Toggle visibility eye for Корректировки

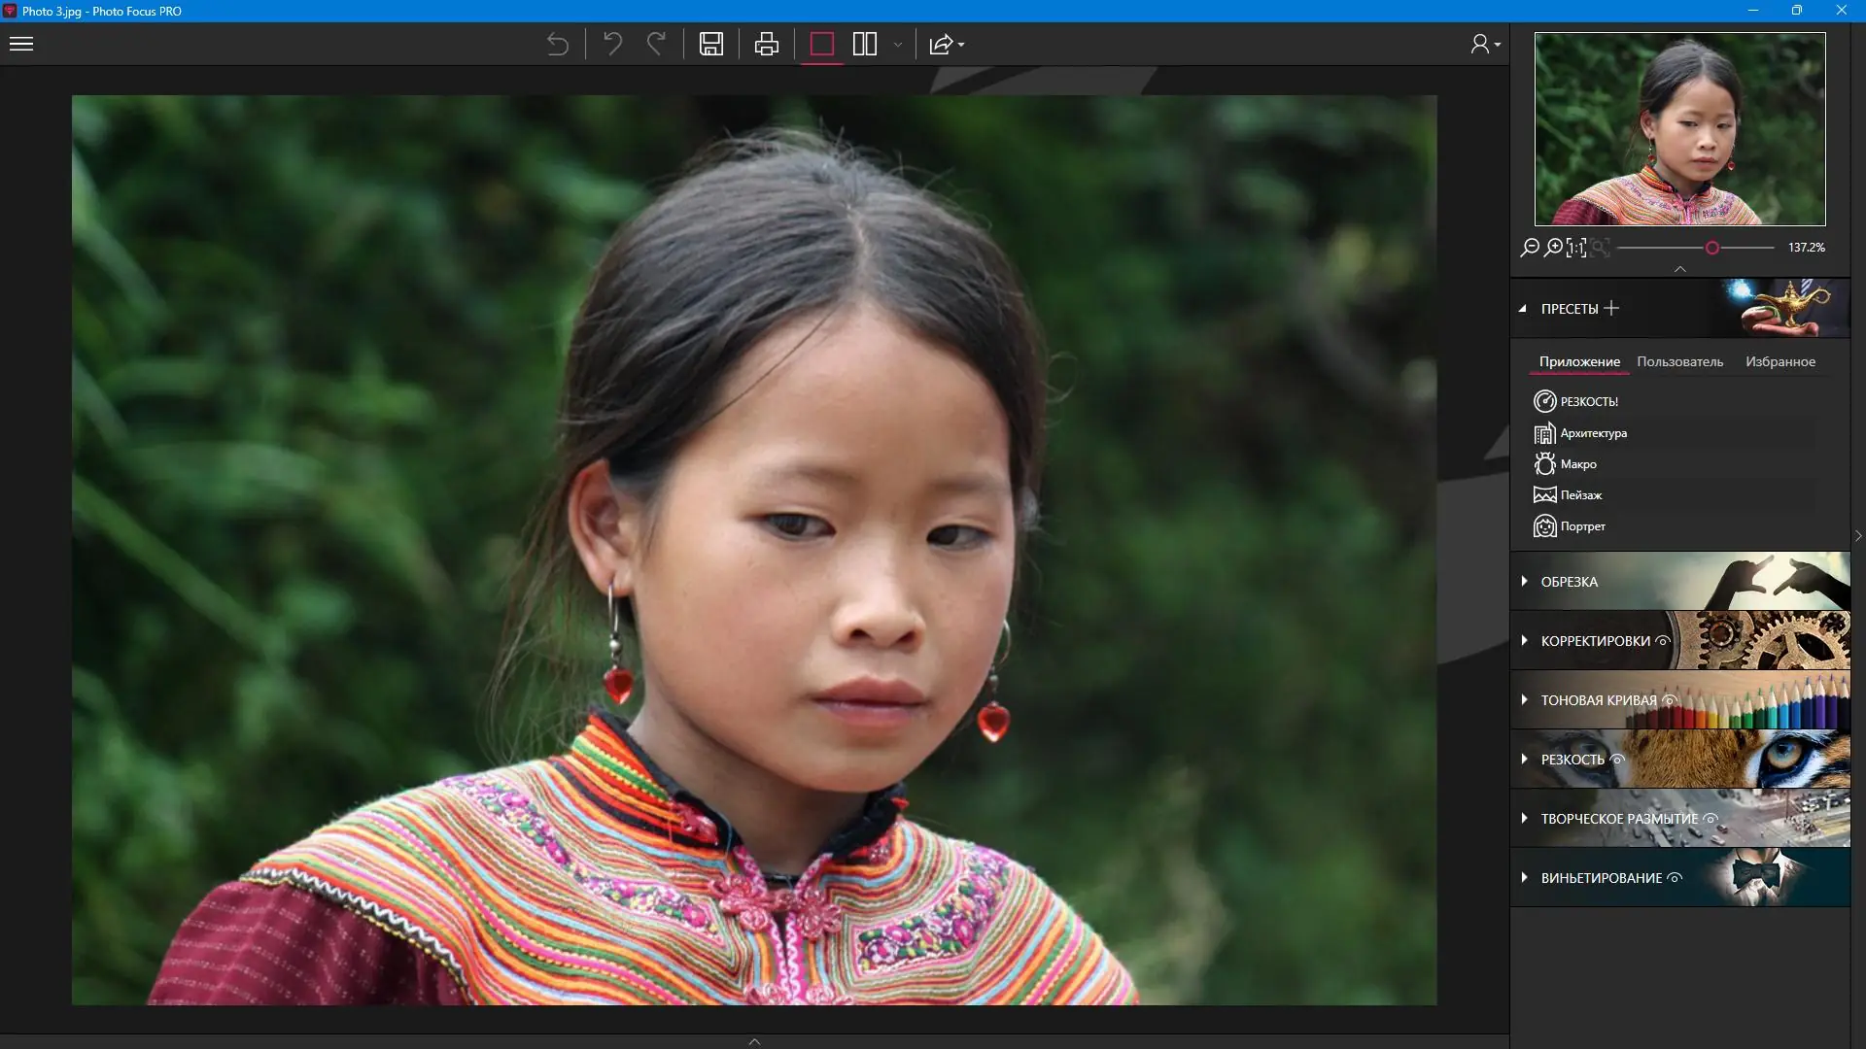tap(1663, 641)
